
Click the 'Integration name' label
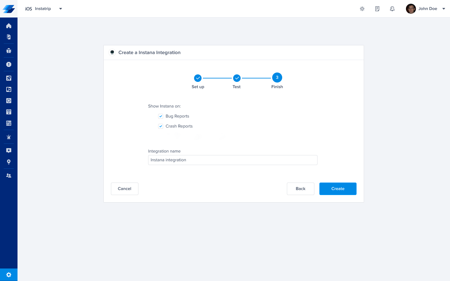click(164, 151)
